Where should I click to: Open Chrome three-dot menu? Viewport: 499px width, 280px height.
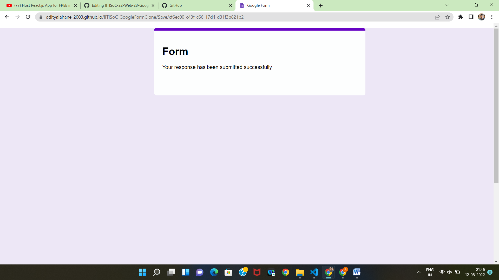(492, 17)
